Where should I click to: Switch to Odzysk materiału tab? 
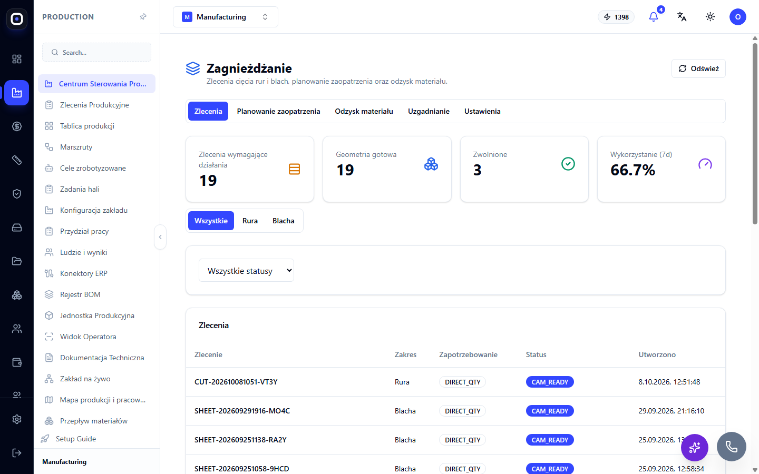click(364, 111)
